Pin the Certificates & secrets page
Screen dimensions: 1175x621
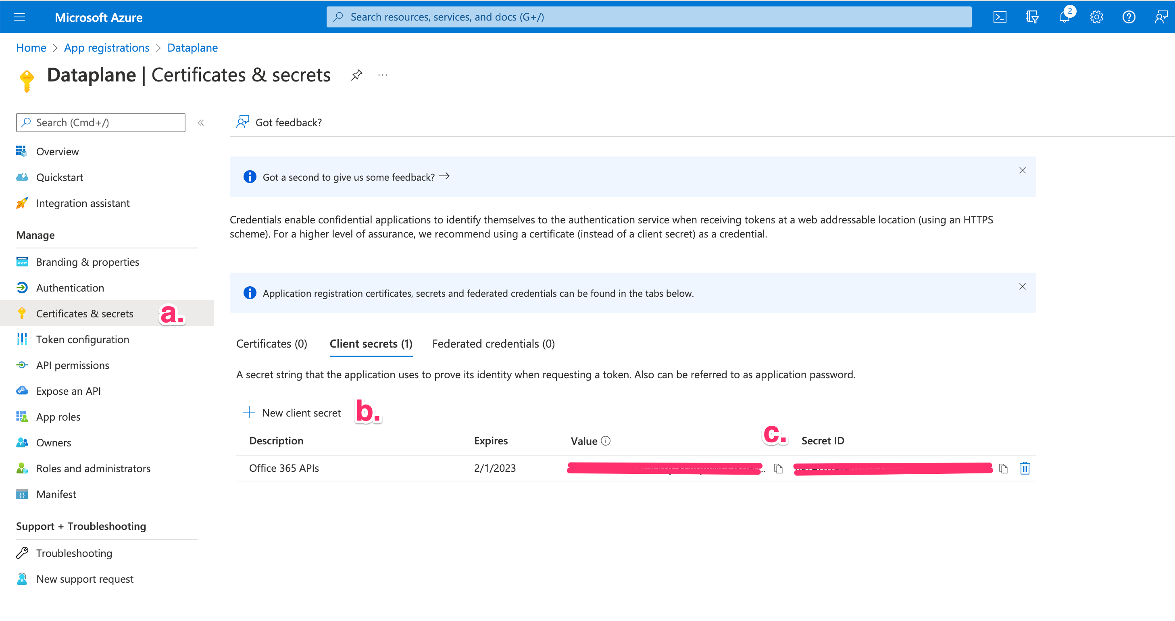(x=357, y=75)
